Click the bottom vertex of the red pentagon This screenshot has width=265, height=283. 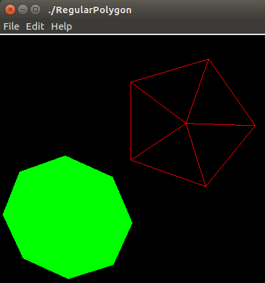(x=206, y=186)
